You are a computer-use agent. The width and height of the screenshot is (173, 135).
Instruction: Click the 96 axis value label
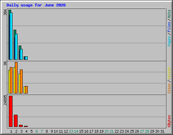[x=5, y=63]
